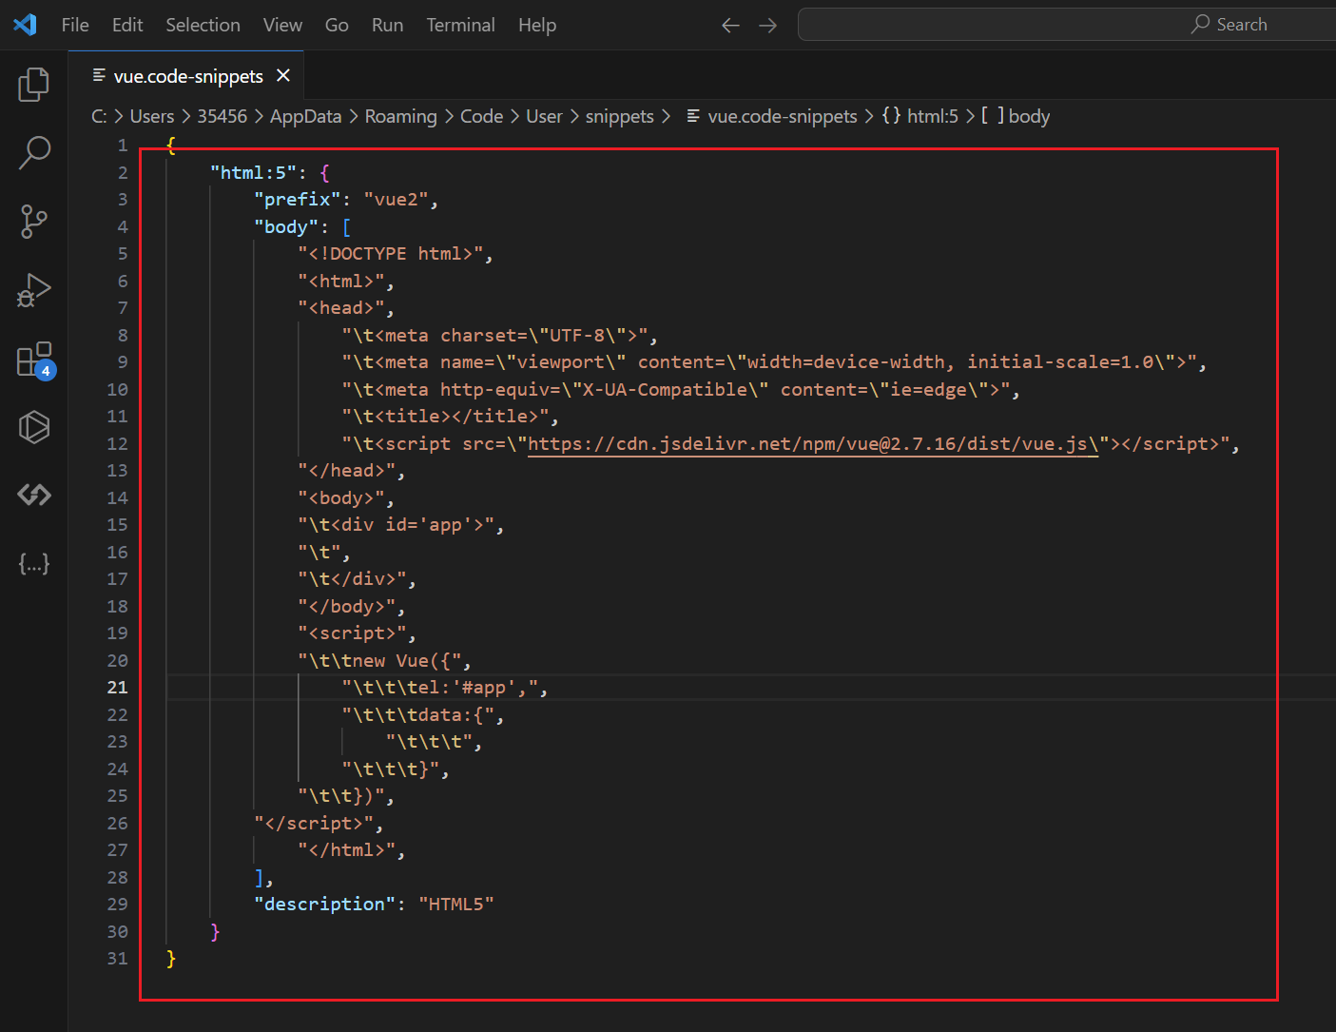This screenshot has width=1336, height=1032.
Task: Click the html:5 breadcrumb symbol
Action: coord(920,116)
